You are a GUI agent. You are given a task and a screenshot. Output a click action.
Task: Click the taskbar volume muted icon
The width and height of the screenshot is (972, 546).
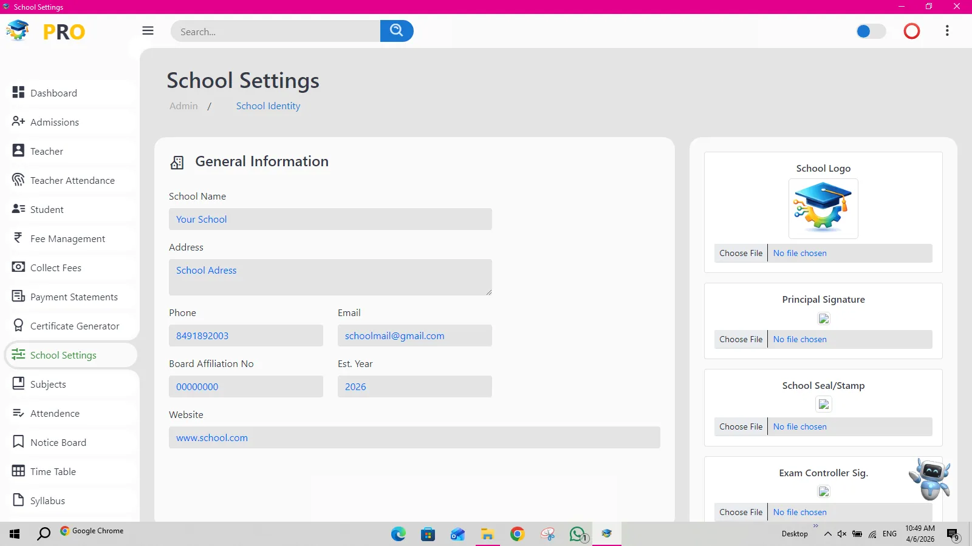(842, 534)
